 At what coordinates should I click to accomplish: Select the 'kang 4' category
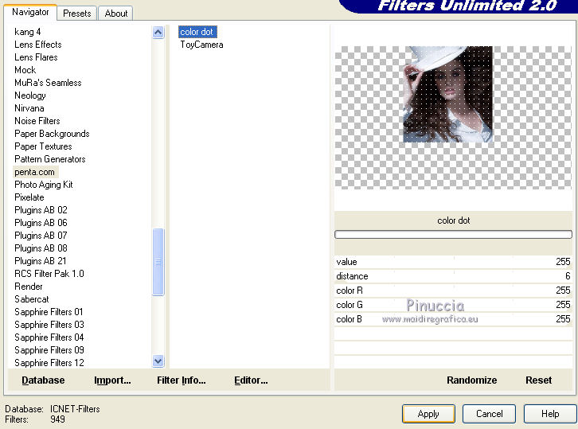(x=28, y=32)
